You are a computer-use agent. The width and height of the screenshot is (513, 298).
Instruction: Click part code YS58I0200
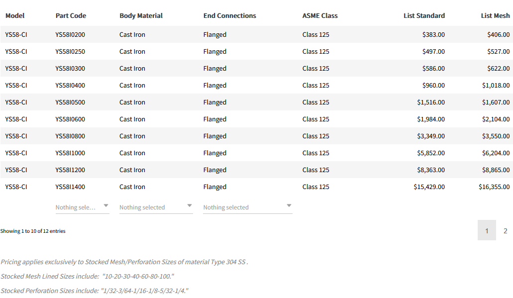[70, 35]
